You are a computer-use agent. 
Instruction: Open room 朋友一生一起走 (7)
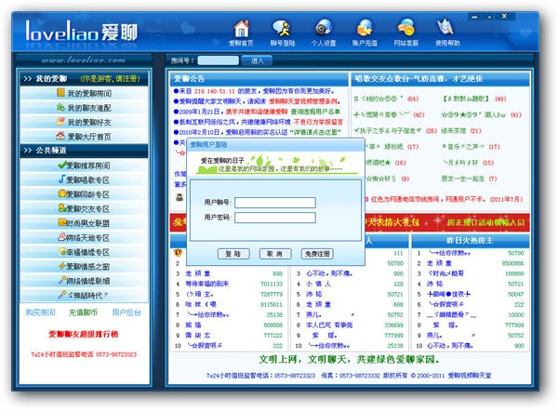tap(469, 179)
